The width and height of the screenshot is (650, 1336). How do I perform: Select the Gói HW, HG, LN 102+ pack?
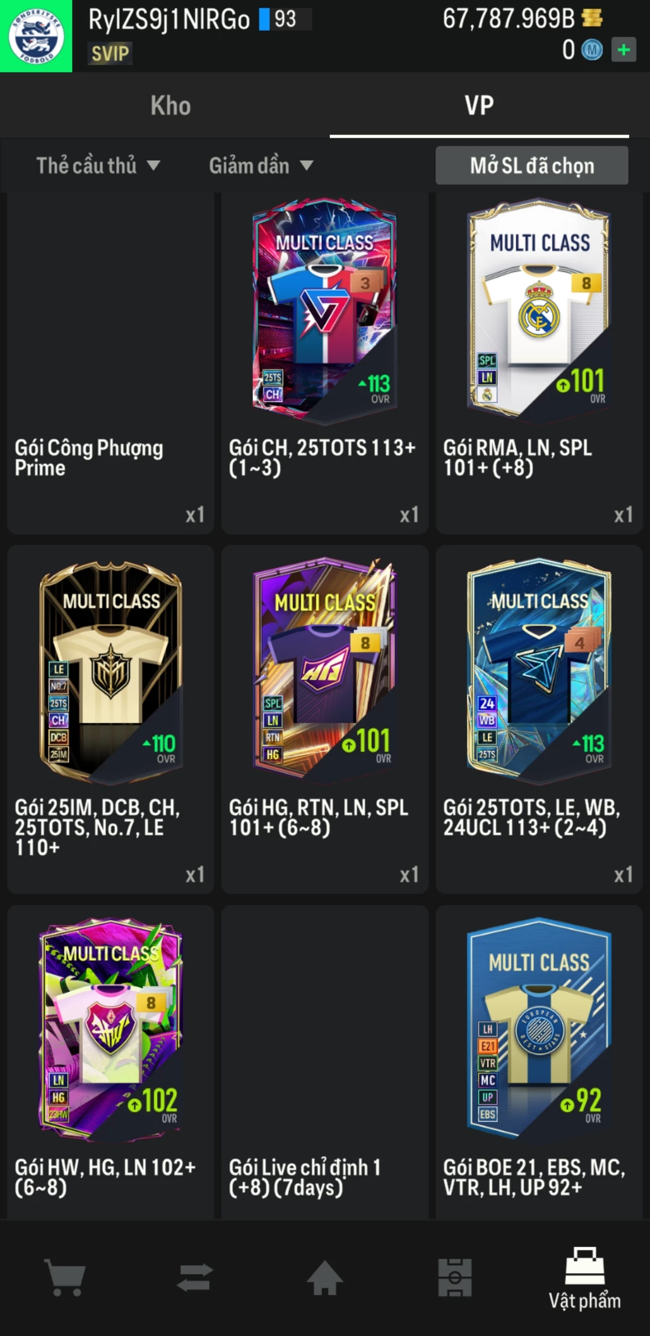pyautogui.click(x=111, y=1063)
